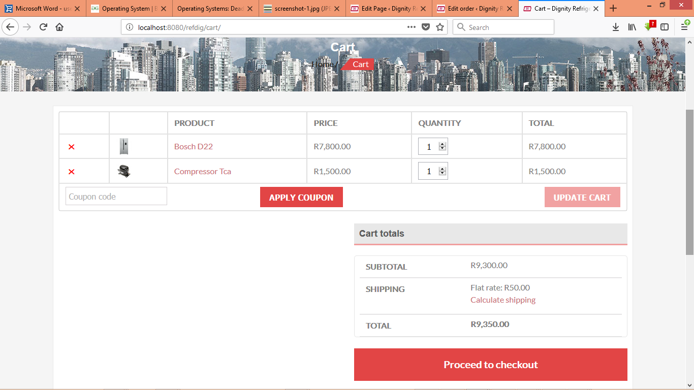Open the Compressor Tca product thumbnail
Viewport: 694px width, 390px height.
click(x=124, y=171)
